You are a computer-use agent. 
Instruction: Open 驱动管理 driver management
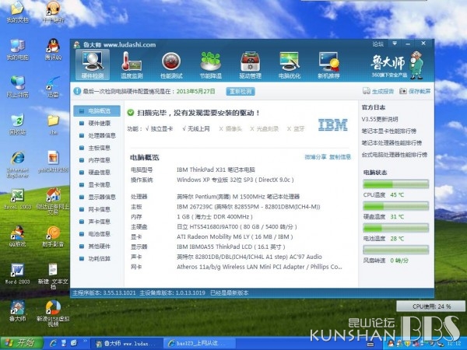(250, 65)
